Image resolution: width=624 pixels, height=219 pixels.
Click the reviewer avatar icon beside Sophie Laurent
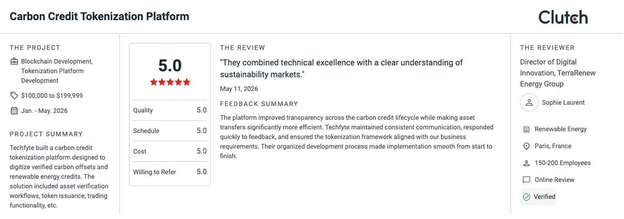[x=529, y=102]
